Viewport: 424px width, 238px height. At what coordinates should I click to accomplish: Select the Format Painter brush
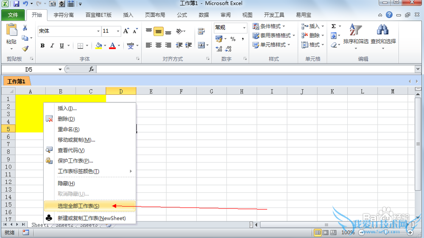click(x=25, y=48)
